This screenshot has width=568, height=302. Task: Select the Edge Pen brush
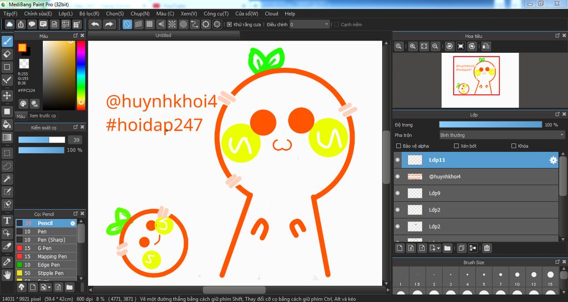(46, 265)
